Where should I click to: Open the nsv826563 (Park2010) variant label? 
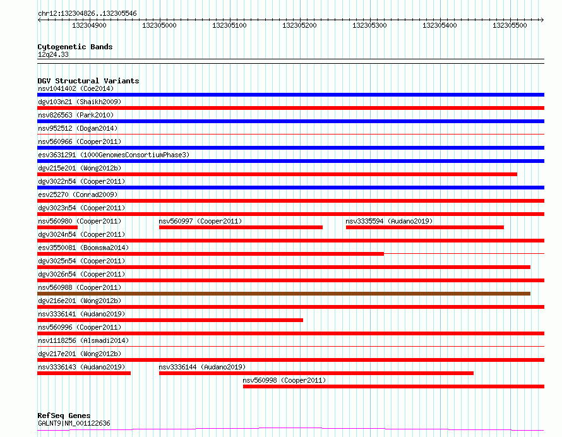(76, 115)
